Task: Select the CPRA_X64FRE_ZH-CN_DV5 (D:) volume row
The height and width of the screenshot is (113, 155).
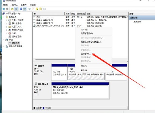Action: click(80, 26)
